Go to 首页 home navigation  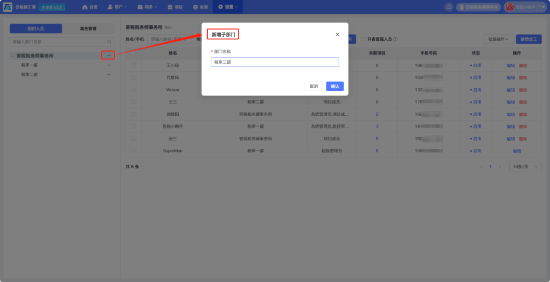[x=90, y=7]
